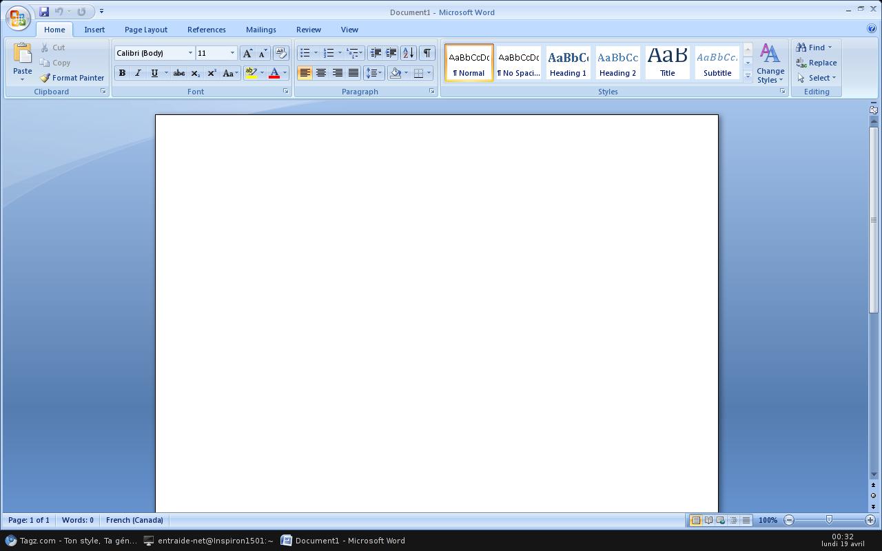Insert a numbered list

click(x=329, y=53)
